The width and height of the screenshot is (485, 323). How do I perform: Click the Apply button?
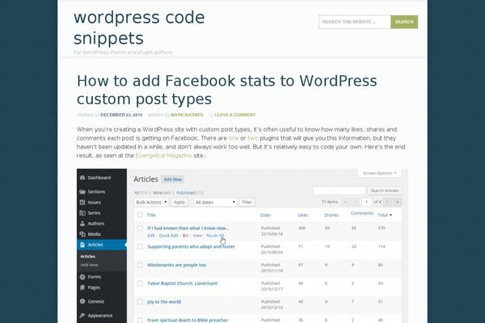tap(179, 202)
